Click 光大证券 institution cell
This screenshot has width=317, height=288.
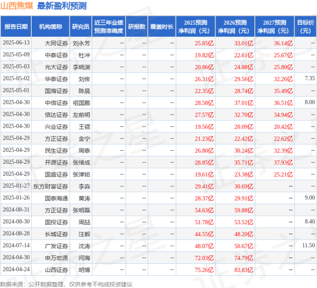(x=56, y=67)
